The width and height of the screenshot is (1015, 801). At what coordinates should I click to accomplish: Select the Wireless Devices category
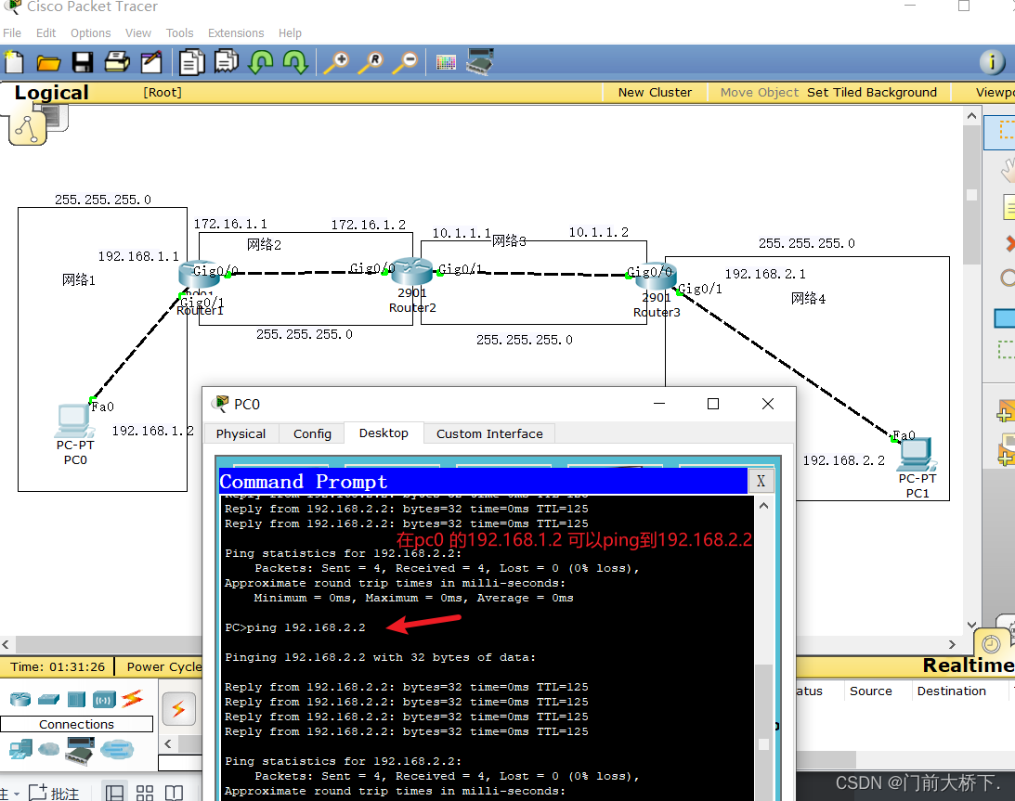coord(104,700)
